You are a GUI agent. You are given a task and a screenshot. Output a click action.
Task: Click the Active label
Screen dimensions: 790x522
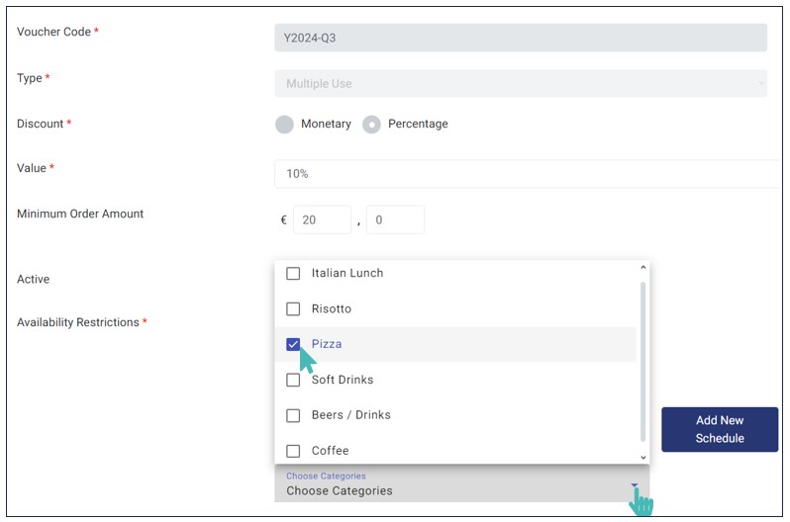34,280
